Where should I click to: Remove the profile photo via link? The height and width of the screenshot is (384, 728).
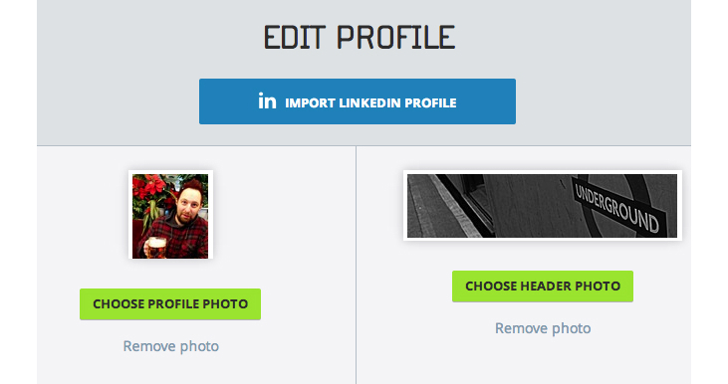point(171,346)
